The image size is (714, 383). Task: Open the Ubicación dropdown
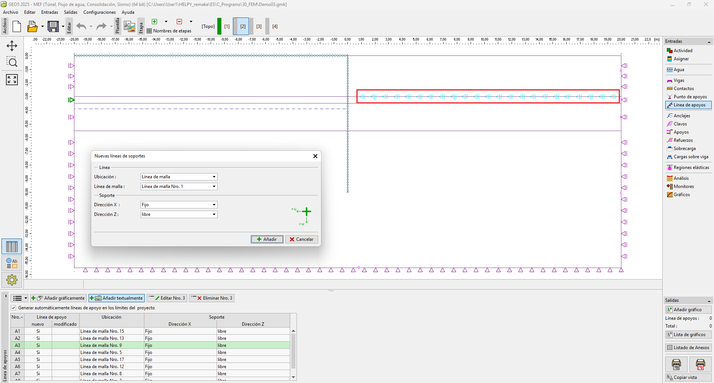(x=179, y=177)
